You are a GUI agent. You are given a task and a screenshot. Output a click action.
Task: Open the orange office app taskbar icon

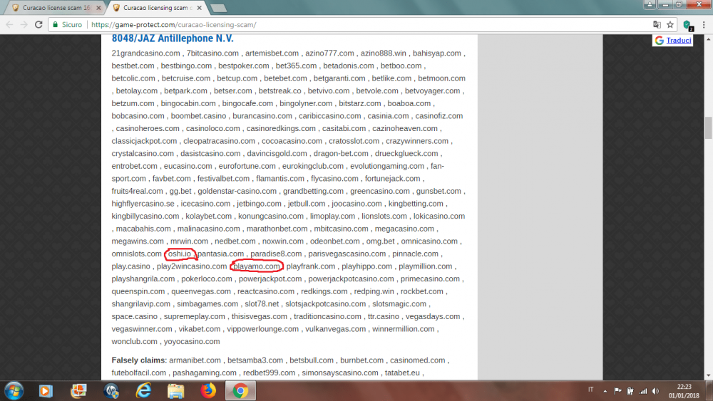[x=78, y=390]
